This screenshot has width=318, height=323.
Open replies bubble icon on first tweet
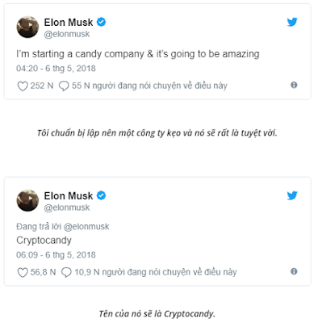pos(64,86)
